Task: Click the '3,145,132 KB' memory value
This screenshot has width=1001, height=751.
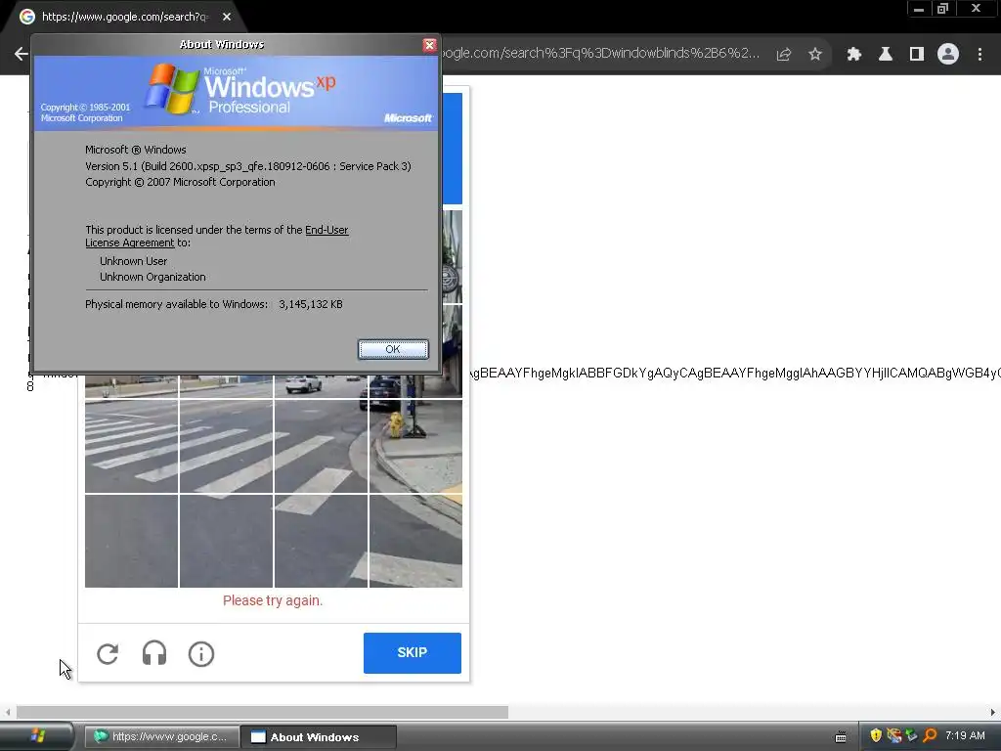Action: (311, 305)
